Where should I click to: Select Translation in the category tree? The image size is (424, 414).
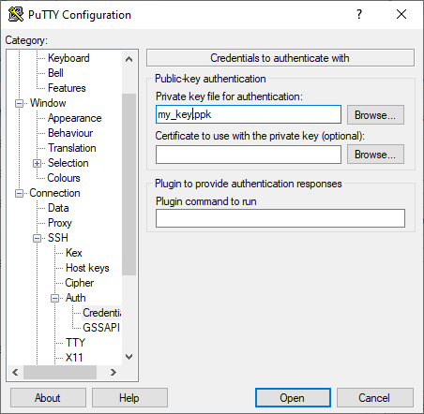pyautogui.click(x=72, y=148)
